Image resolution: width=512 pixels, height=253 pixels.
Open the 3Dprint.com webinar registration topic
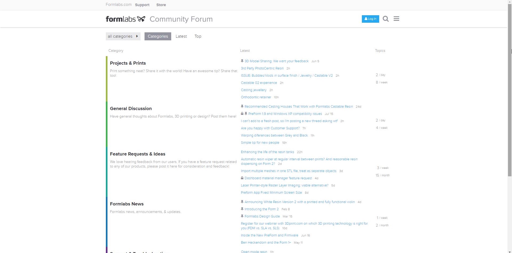[x=304, y=226]
